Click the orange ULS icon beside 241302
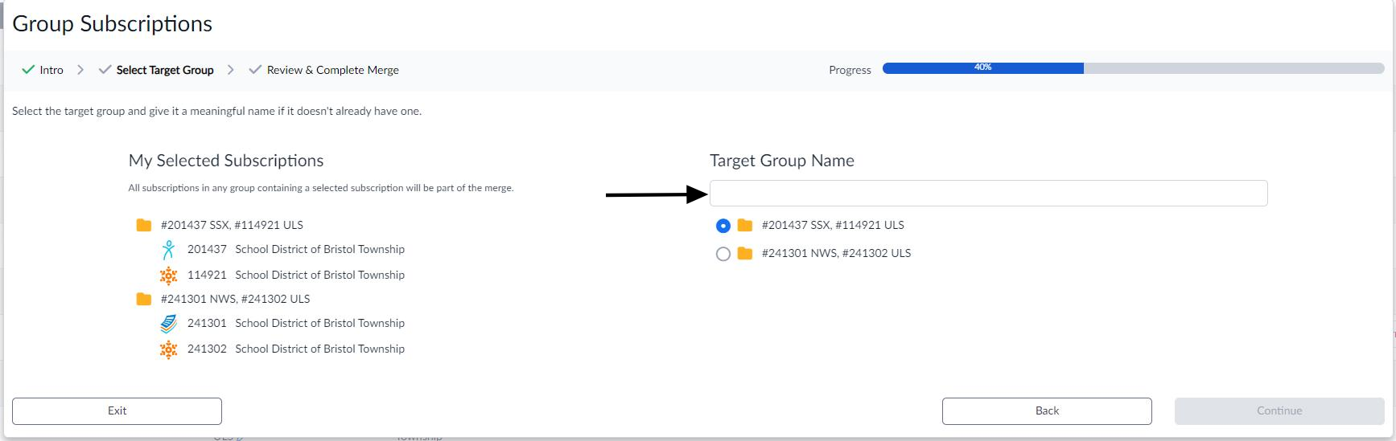 [168, 349]
